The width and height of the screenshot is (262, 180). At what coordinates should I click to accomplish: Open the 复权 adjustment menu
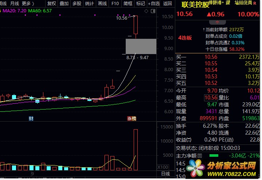coord(52,3)
